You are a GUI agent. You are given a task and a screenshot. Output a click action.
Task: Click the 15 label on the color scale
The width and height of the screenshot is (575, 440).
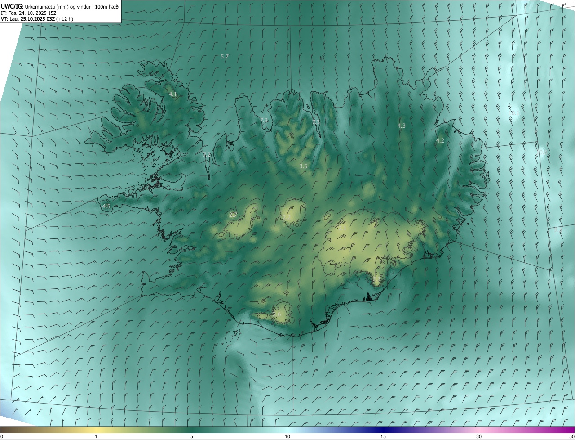click(x=383, y=436)
